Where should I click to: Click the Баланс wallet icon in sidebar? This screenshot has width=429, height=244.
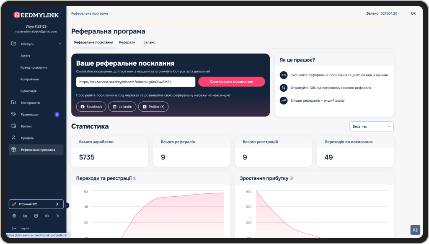[x=14, y=126]
